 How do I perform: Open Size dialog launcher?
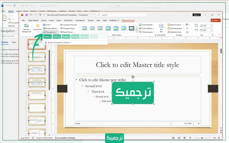(x=212, y=35)
